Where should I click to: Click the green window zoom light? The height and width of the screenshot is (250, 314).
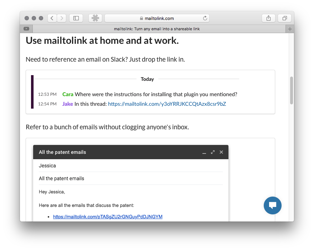coord(41,18)
